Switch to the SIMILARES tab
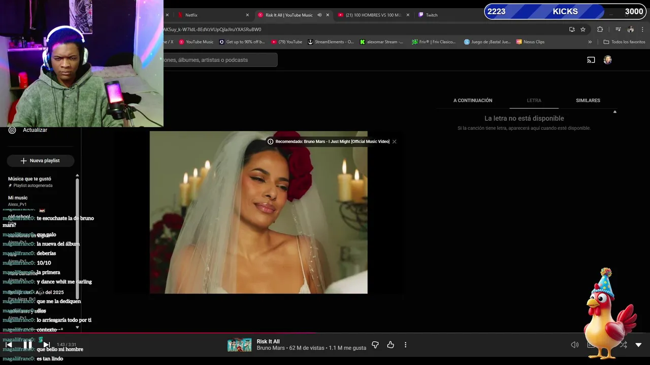This screenshot has width=650, height=365. [588, 100]
